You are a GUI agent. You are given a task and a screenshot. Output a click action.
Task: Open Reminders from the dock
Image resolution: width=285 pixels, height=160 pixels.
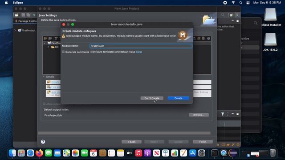click(111, 153)
